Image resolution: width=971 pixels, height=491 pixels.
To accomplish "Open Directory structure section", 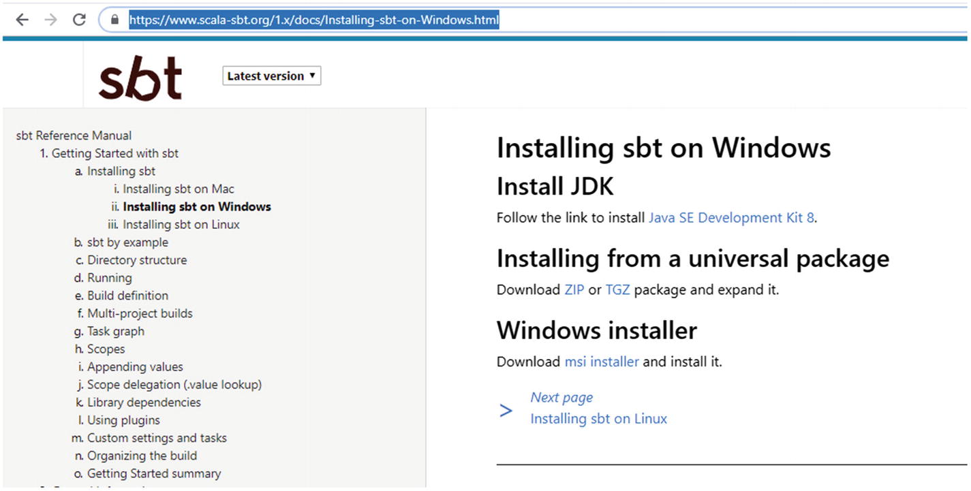I will point(136,260).
